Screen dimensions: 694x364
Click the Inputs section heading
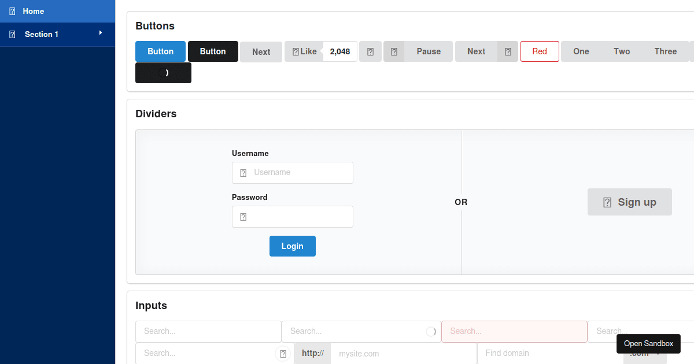(152, 306)
